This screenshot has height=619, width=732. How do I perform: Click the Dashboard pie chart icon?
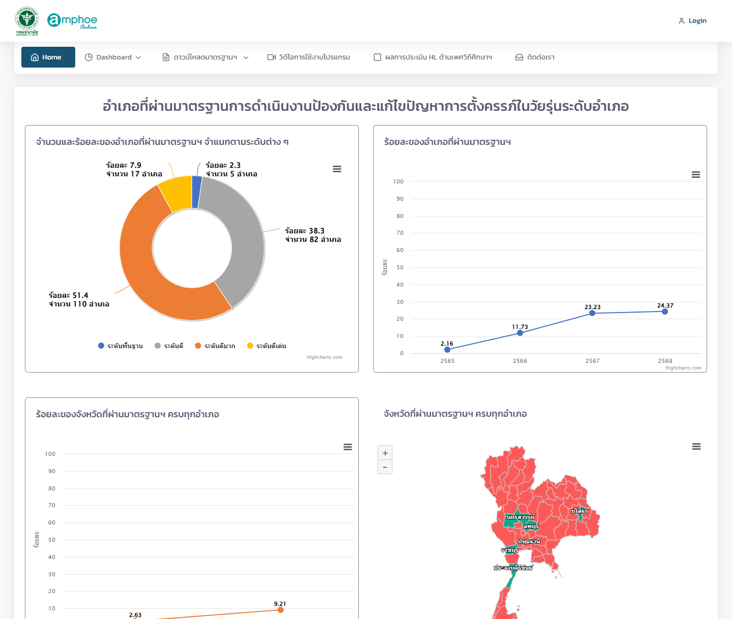click(88, 57)
